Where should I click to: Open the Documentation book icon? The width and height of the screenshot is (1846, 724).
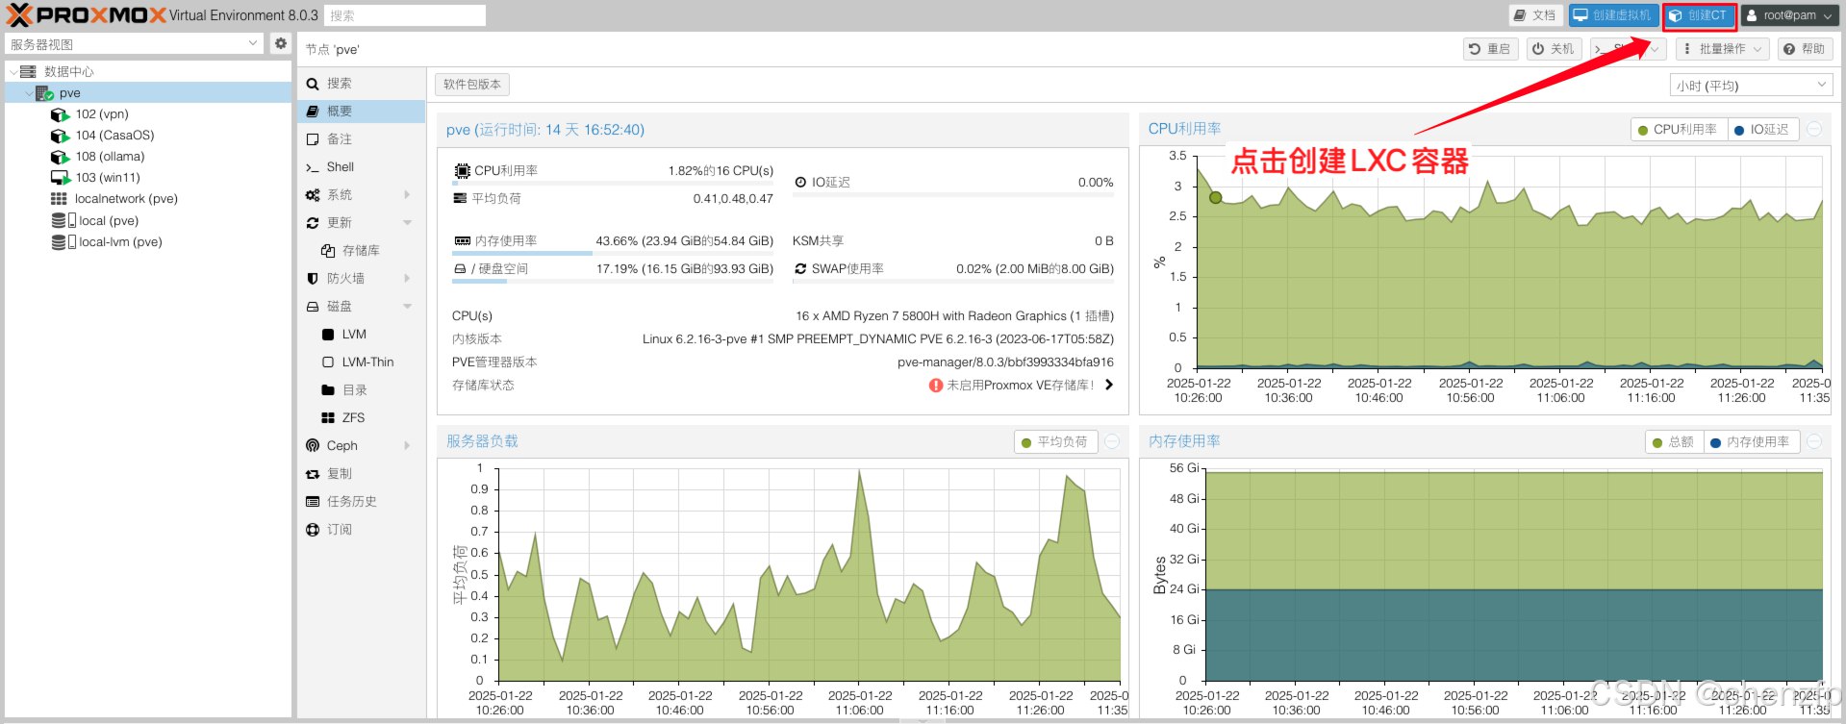coord(1519,15)
